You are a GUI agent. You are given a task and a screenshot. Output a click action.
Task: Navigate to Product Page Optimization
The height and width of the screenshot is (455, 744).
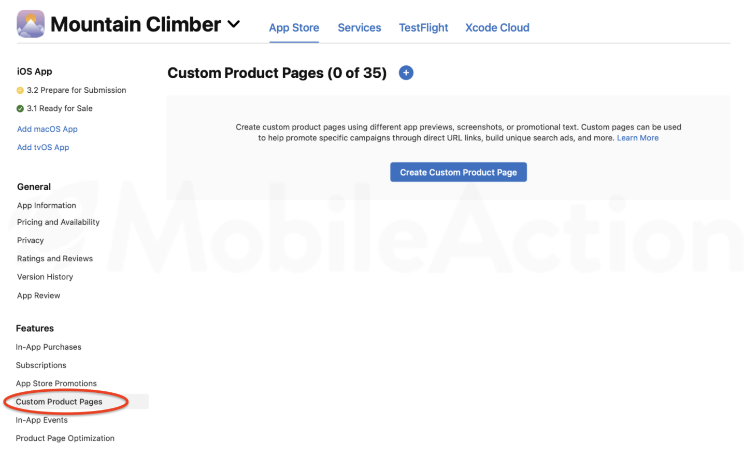(65, 438)
